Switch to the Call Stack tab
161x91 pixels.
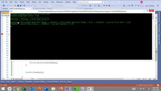(x=21, y=82)
